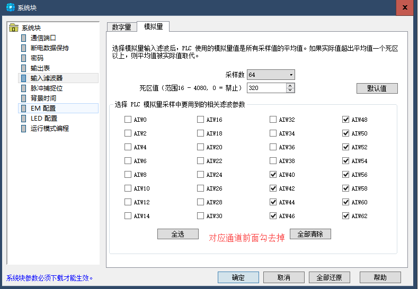Uncheck the AIW46 checkbox
418x289 pixels.
coord(273,216)
